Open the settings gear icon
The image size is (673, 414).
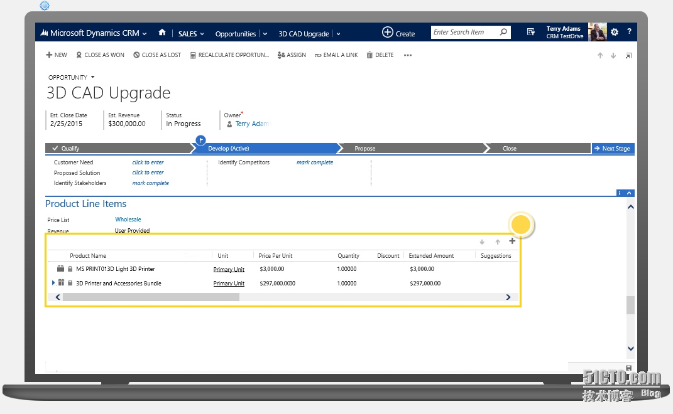614,32
